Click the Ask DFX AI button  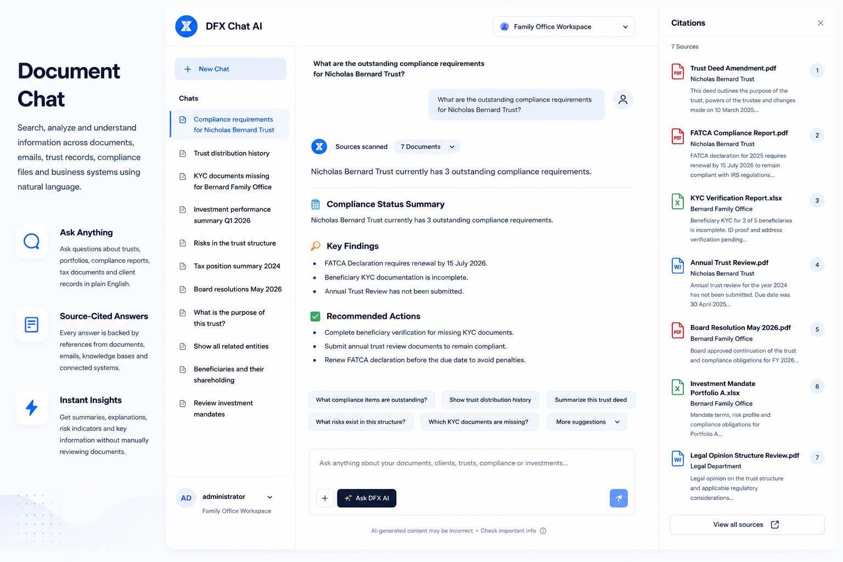(x=367, y=498)
